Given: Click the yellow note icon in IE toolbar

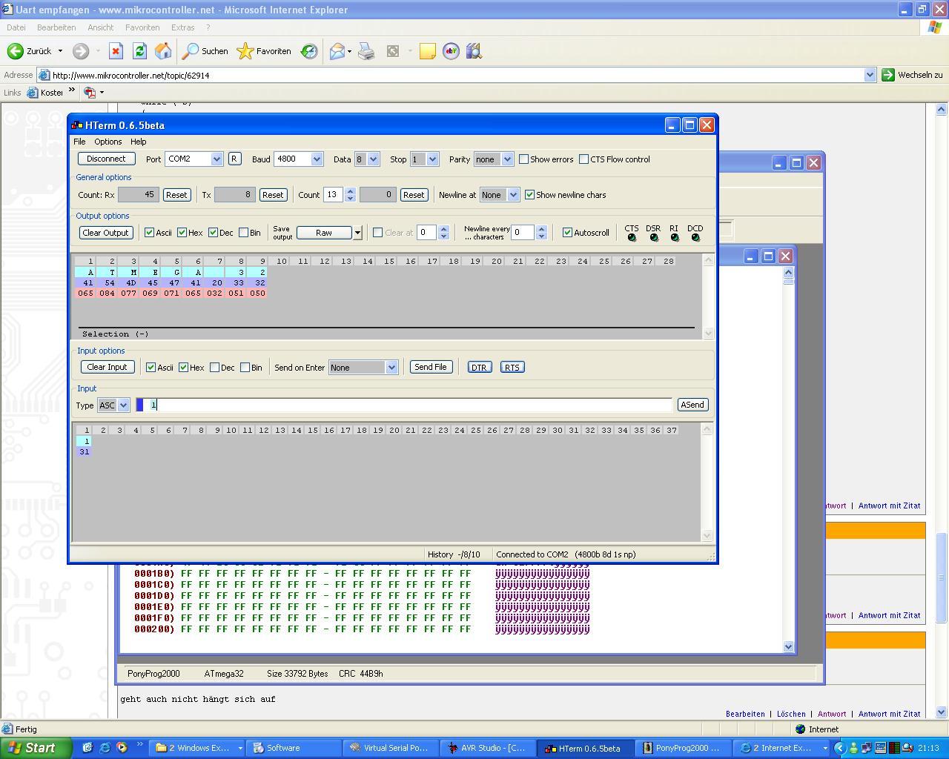Looking at the screenshot, I should tap(428, 51).
